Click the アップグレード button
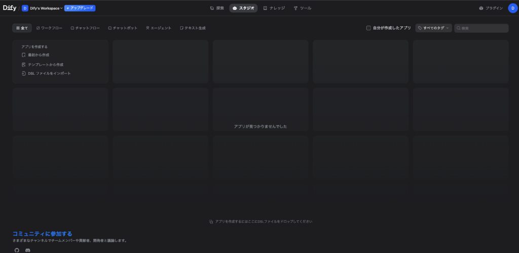This screenshot has height=253, width=519. (x=80, y=8)
